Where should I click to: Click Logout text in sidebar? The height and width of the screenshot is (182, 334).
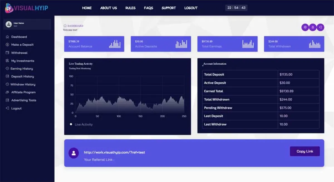tap(16, 108)
